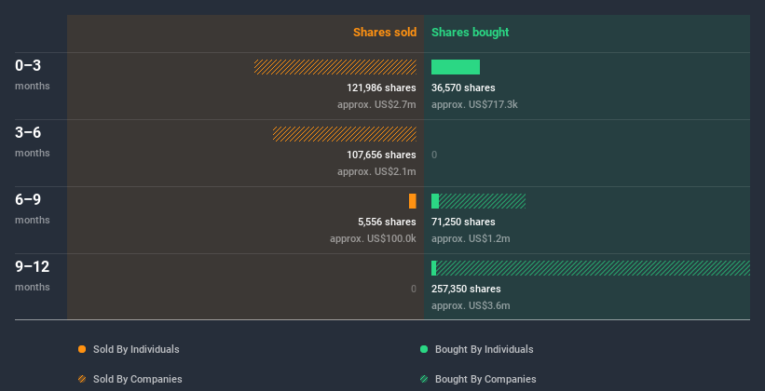
Task: Select the 6–9 months row label
Action: point(33,209)
